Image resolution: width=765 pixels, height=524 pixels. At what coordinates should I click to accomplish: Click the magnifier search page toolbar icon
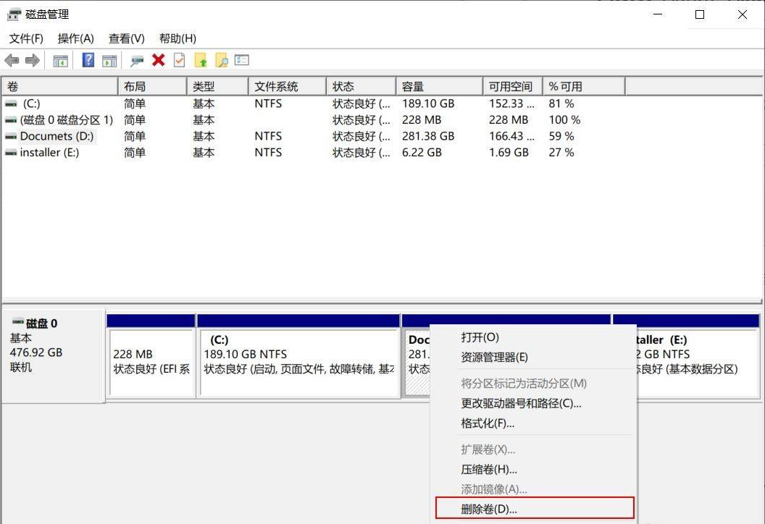point(221,61)
